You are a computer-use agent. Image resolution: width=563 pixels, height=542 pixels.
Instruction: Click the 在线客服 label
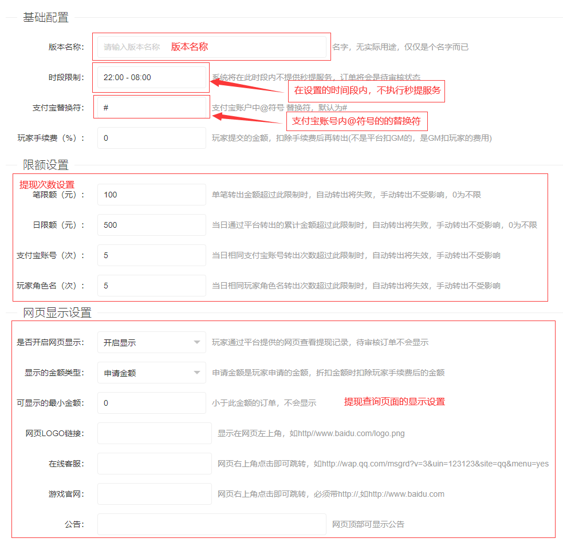[66, 464]
